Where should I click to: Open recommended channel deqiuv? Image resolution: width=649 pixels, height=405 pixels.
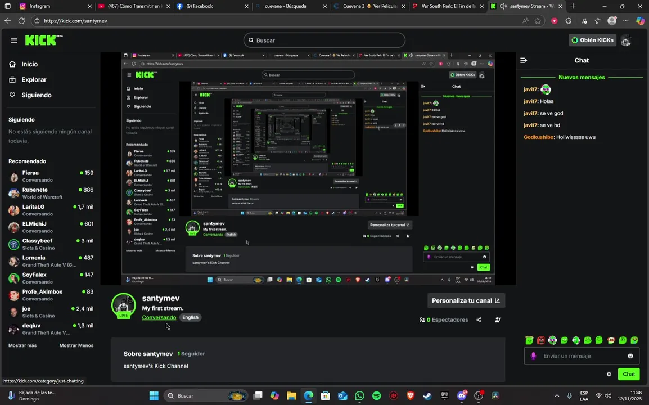pyautogui.click(x=51, y=329)
